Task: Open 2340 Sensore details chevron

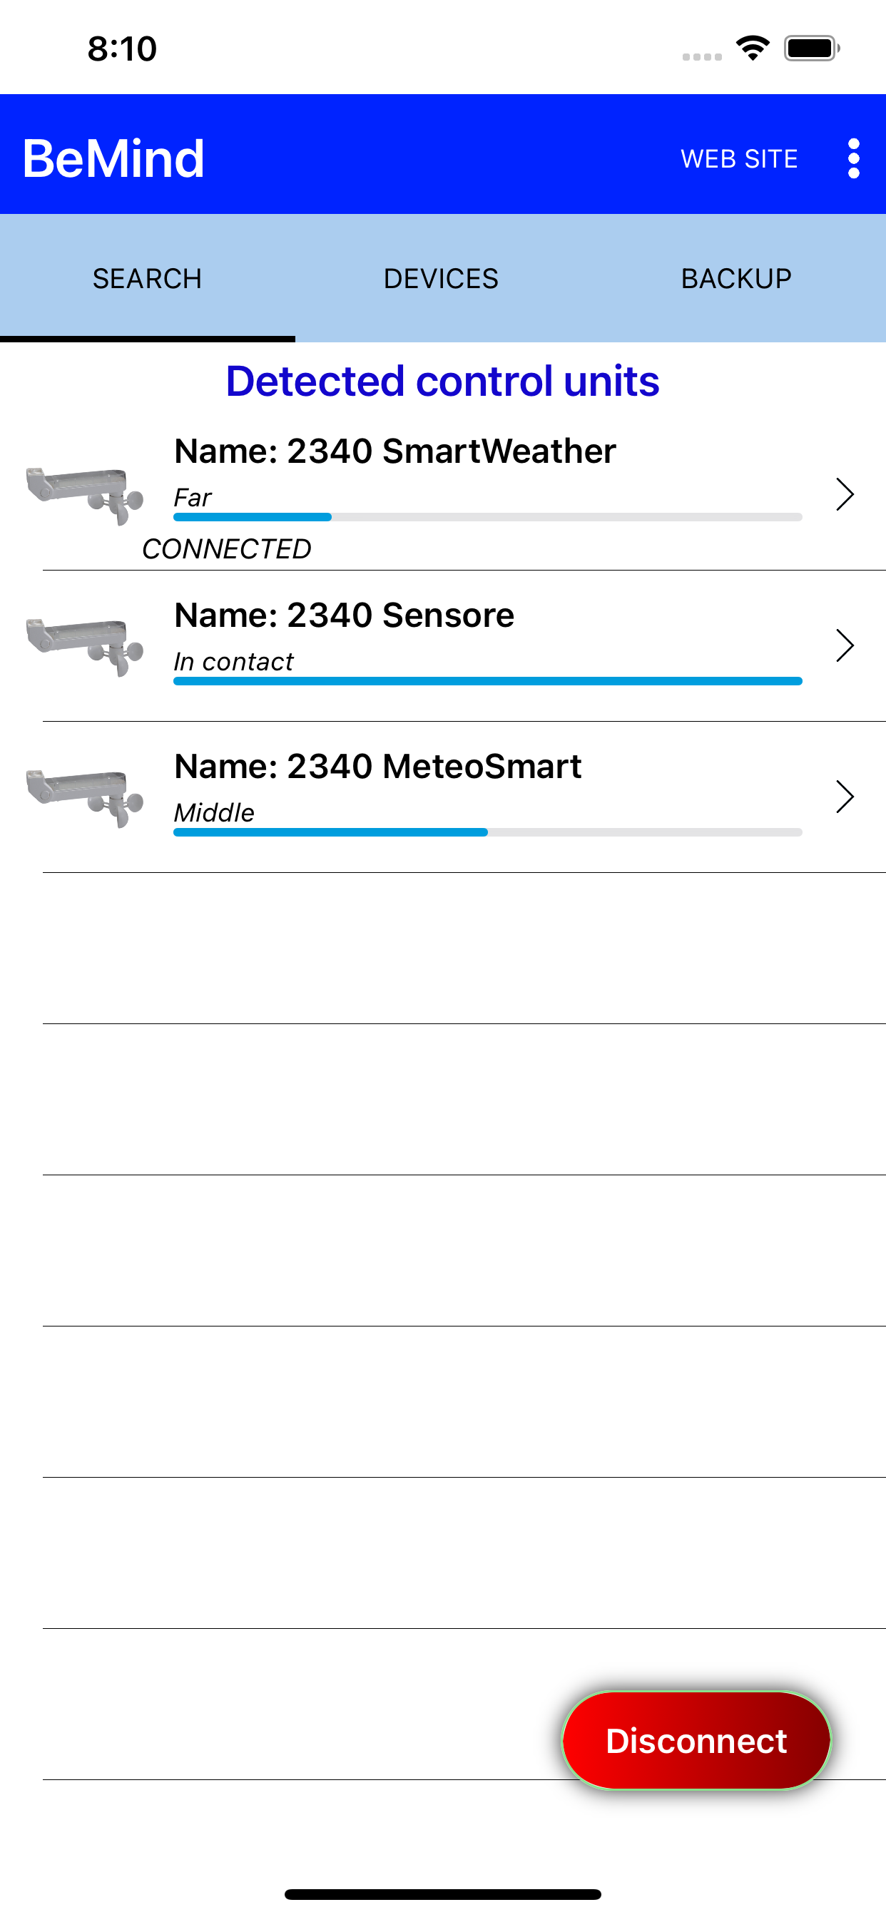Action: (845, 645)
